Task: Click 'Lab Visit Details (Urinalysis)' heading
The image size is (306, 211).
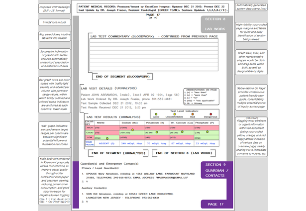Action: [x=109, y=88]
